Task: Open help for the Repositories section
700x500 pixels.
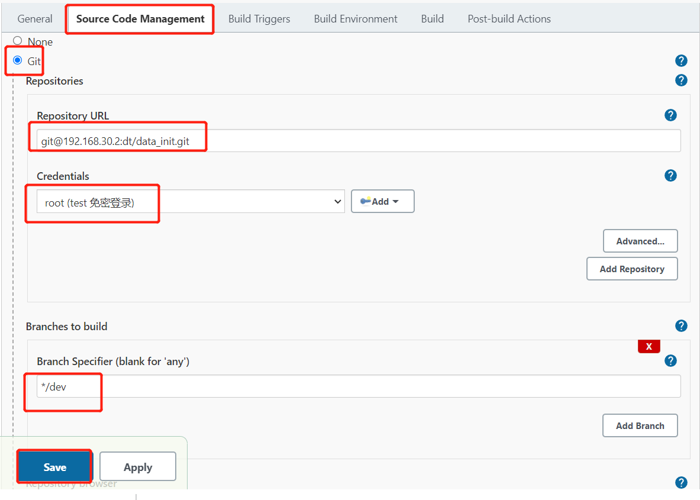Action: coord(681,80)
